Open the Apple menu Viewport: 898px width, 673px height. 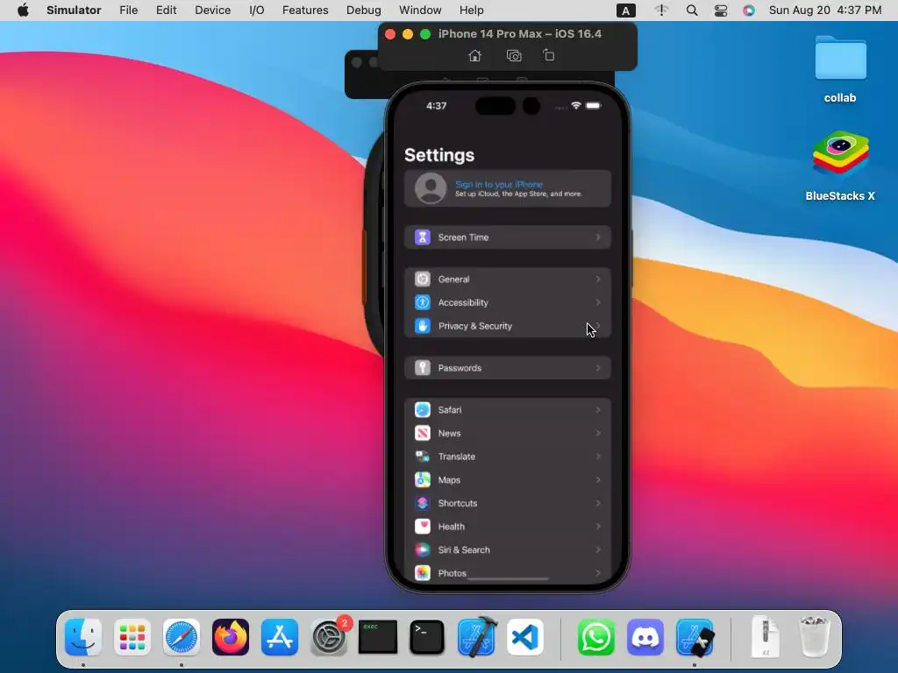[23, 11]
